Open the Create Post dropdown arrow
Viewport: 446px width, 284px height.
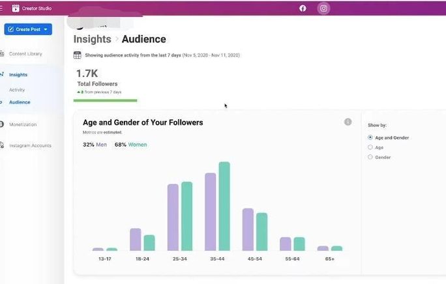pos(46,29)
